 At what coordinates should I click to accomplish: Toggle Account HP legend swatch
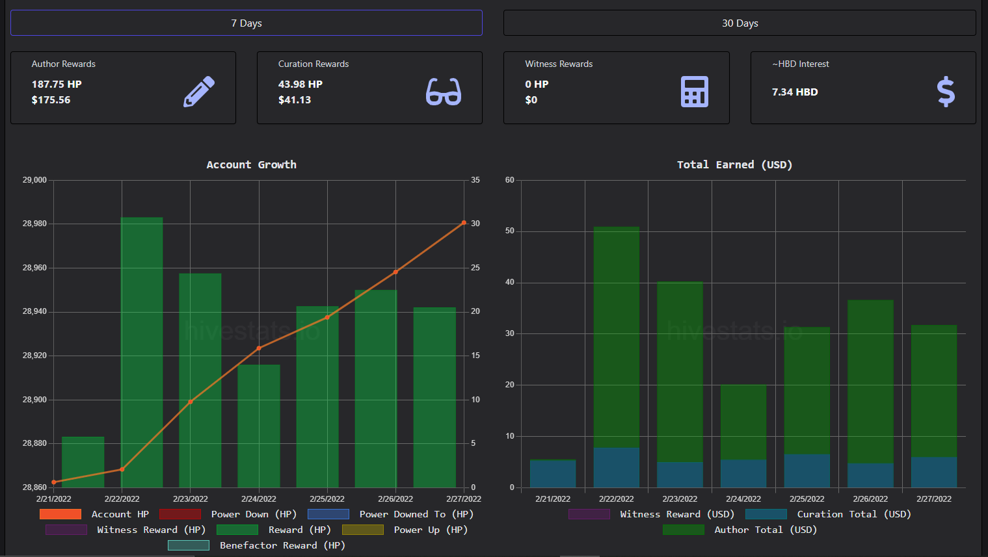60,514
